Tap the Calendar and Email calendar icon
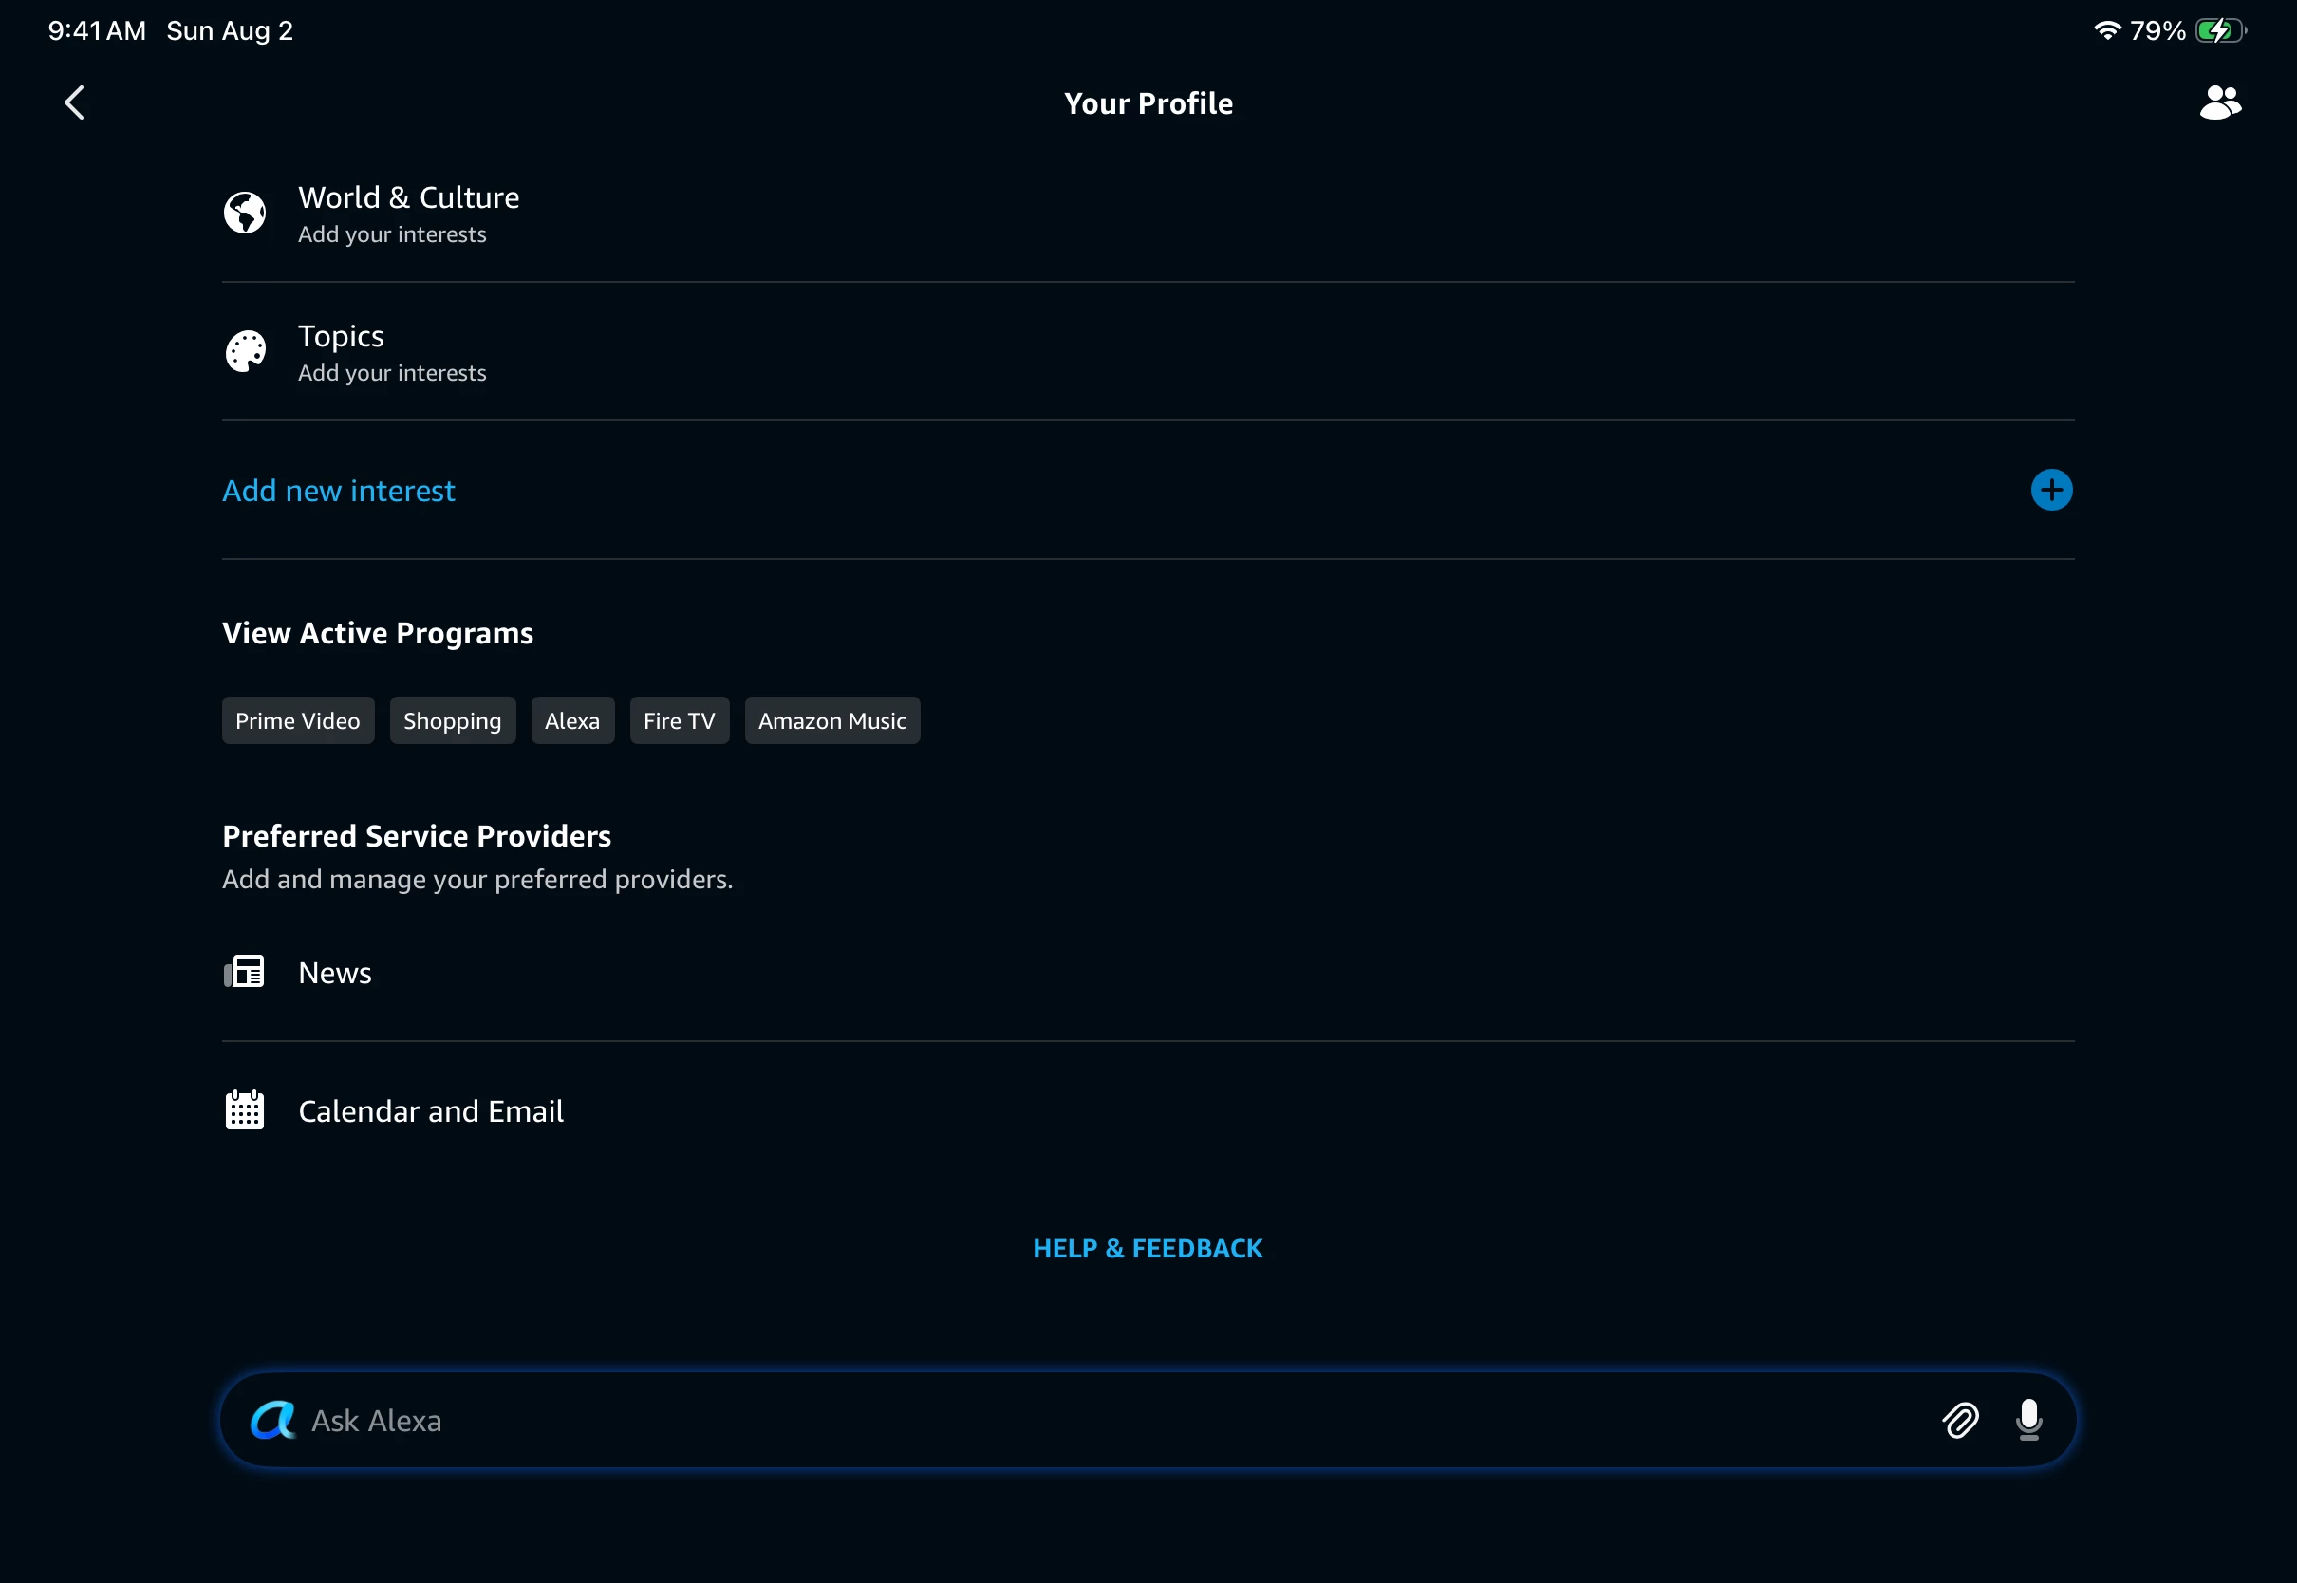The height and width of the screenshot is (1583, 2297). point(244,1109)
